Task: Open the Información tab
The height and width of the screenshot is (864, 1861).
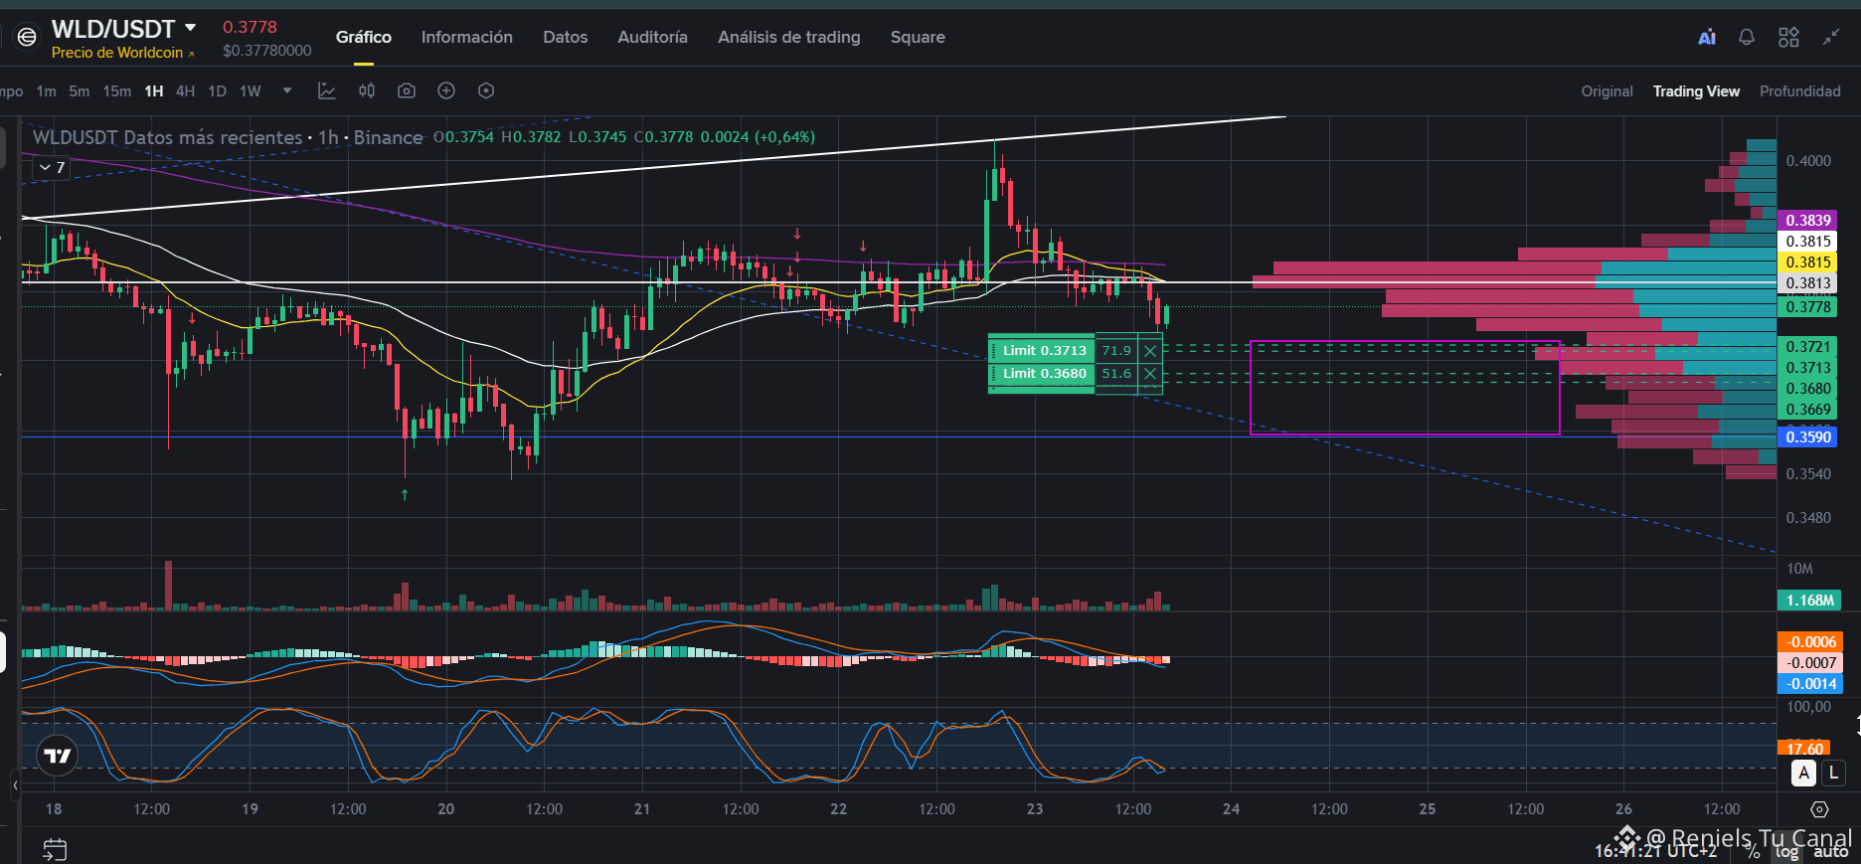Action: pyautogui.click(x=467, y=37)
